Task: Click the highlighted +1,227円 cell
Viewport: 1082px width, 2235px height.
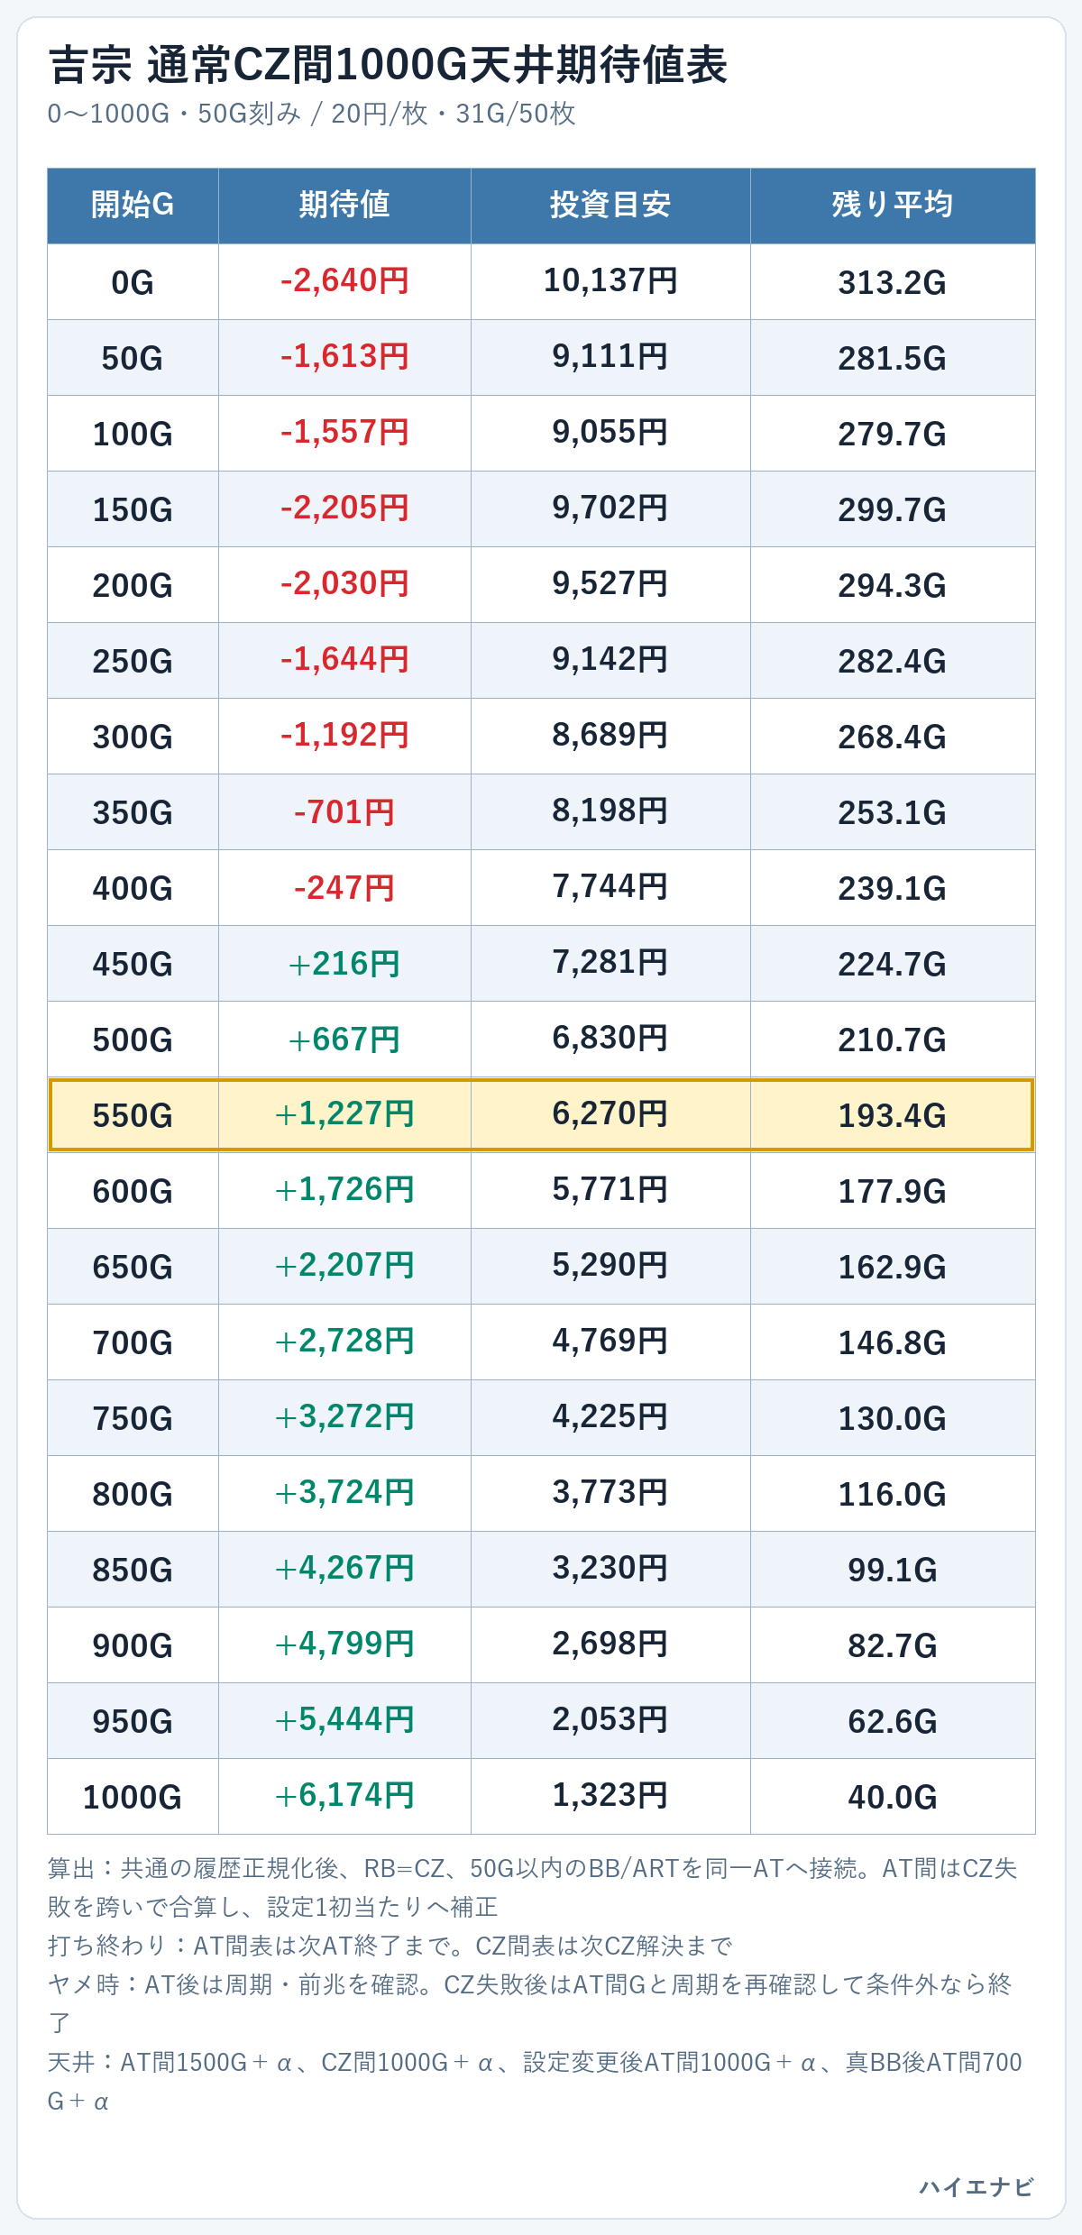Action: [x=344, y=1115]
